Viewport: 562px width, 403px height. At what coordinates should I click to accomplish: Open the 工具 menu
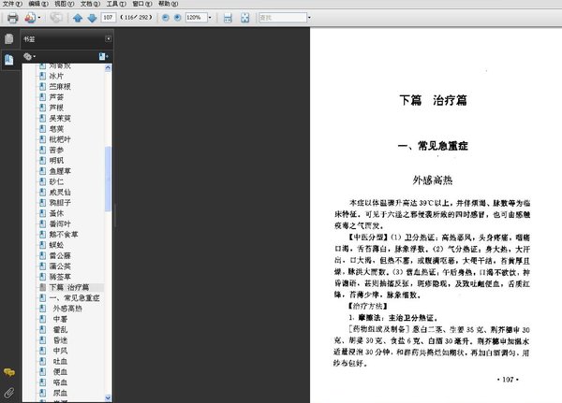(x=116, y=4)
